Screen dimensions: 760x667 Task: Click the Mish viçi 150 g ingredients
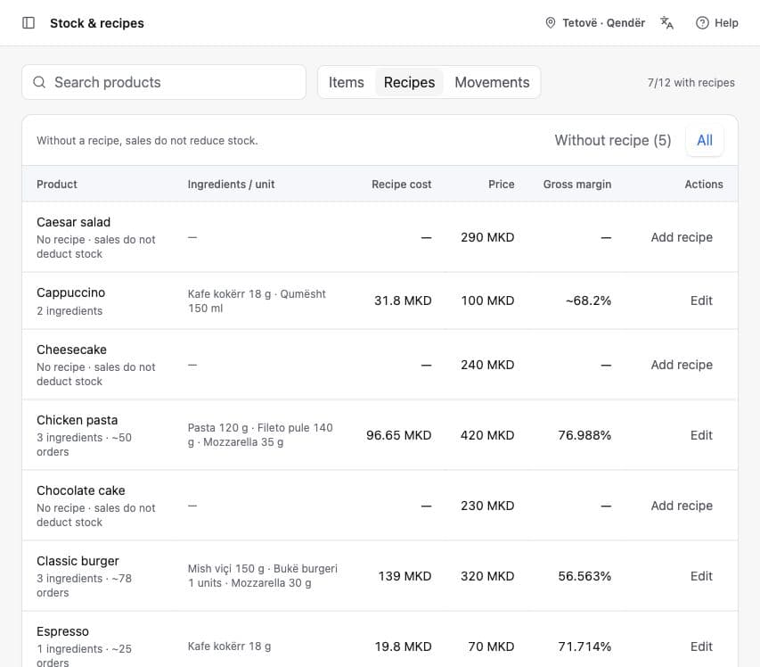[262, 576]
